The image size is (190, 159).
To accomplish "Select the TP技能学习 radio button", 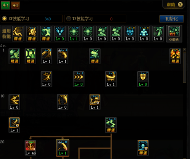I will [69, 19].
